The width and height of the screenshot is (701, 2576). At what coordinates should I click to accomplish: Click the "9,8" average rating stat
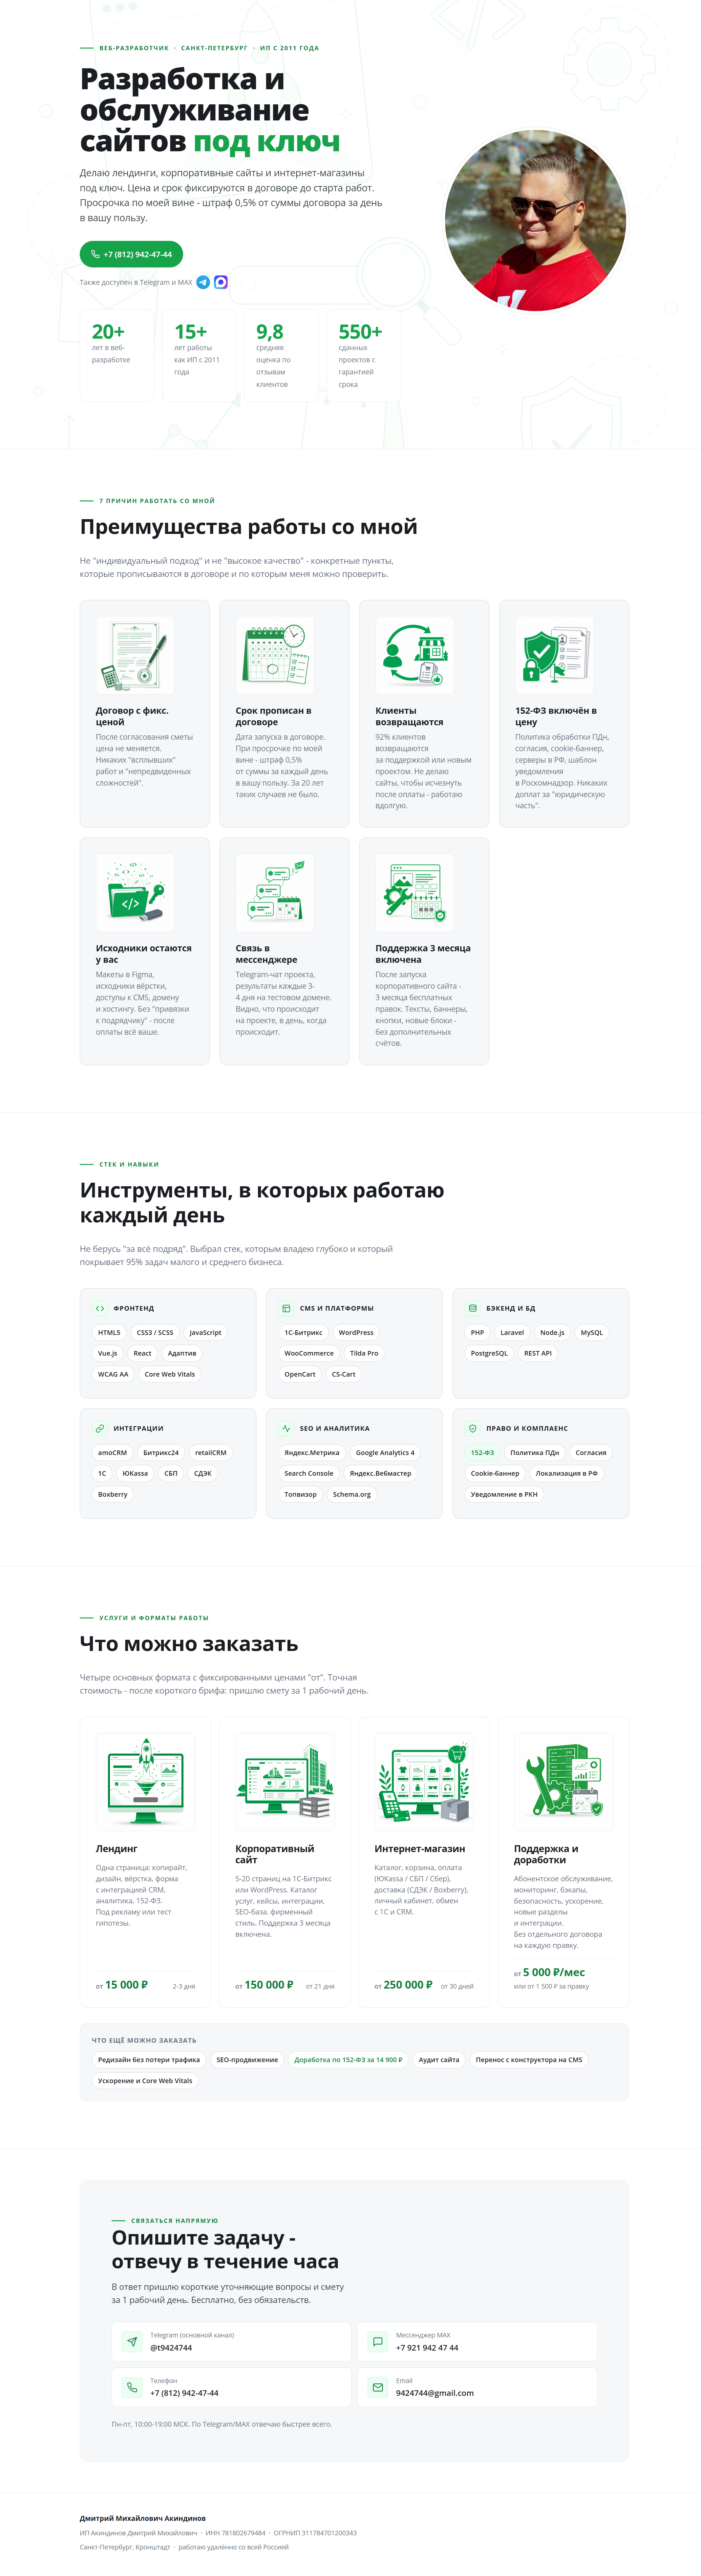tap(281, 355)
